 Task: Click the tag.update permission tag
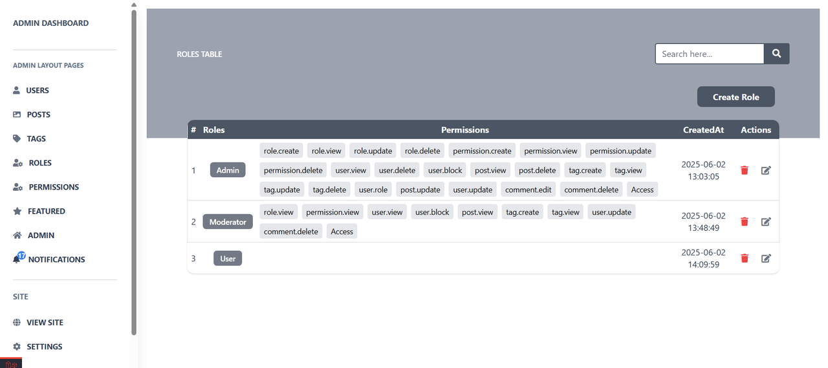point(282,189)
